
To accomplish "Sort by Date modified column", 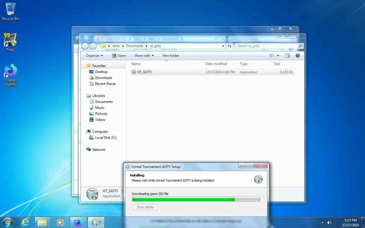I will (x=221, y=64).
